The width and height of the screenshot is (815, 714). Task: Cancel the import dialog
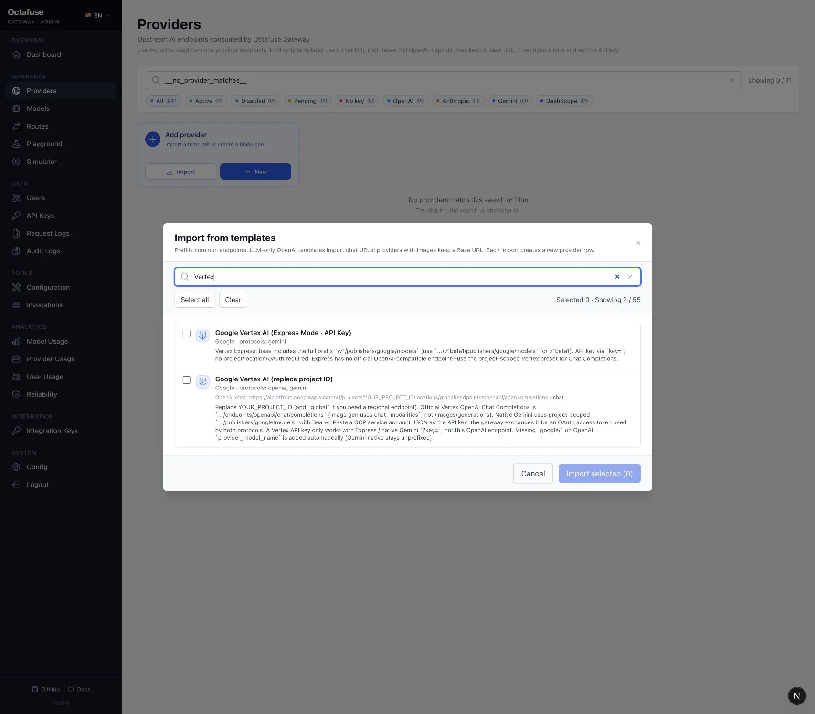pos(533,474)
